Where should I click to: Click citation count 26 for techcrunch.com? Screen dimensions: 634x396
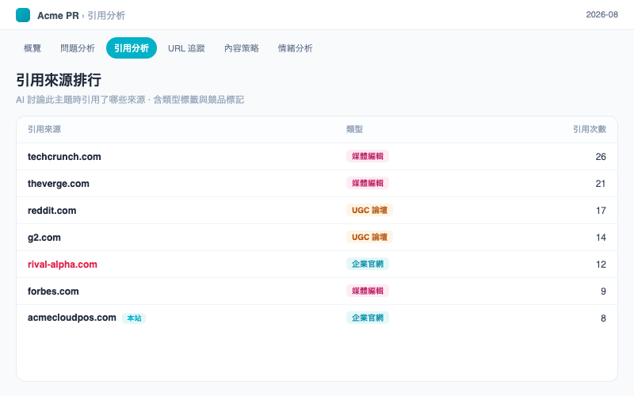point(601,157)
